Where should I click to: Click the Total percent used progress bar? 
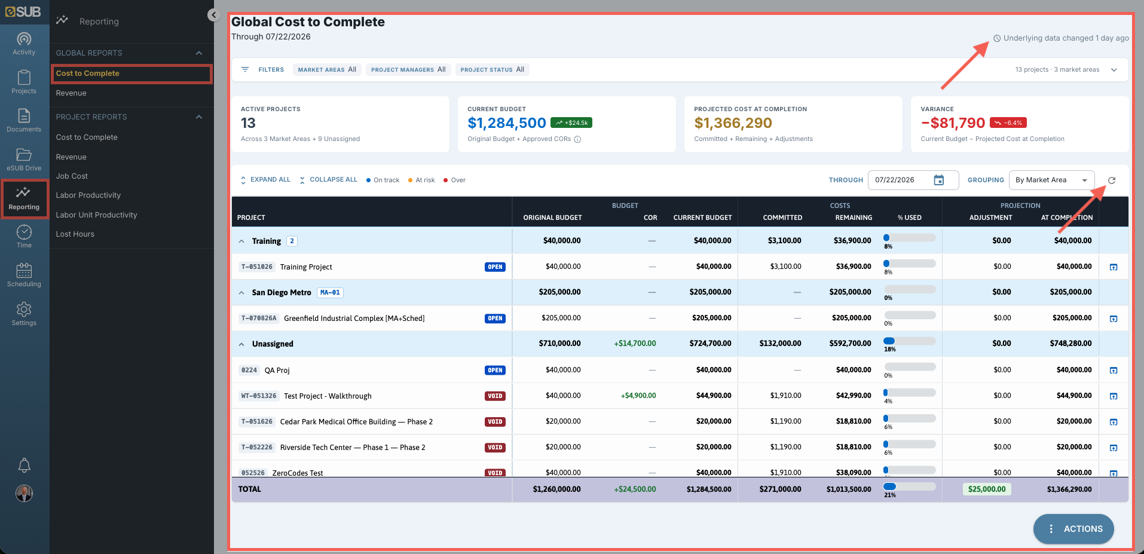tap(909, 486)
